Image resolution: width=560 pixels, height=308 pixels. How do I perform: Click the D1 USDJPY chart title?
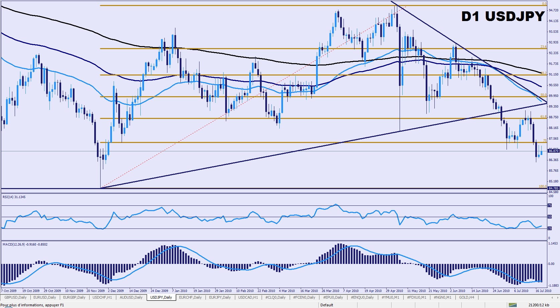[x=503, y=16]
